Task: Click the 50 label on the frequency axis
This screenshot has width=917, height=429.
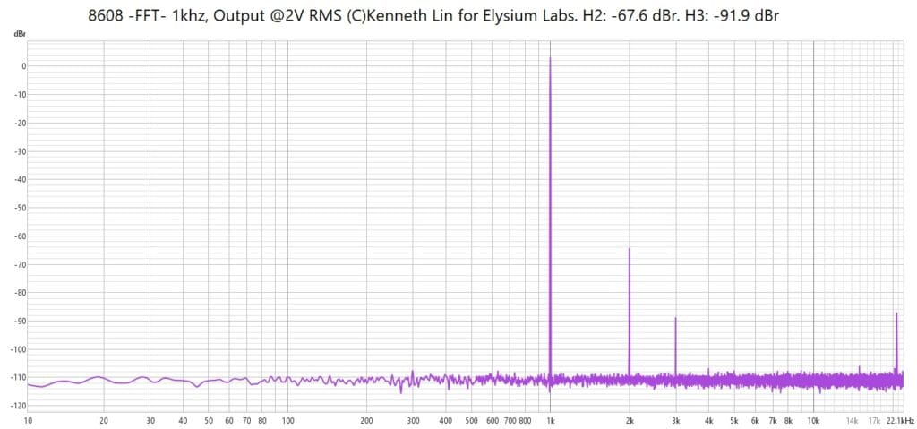Action: [209, 421]
